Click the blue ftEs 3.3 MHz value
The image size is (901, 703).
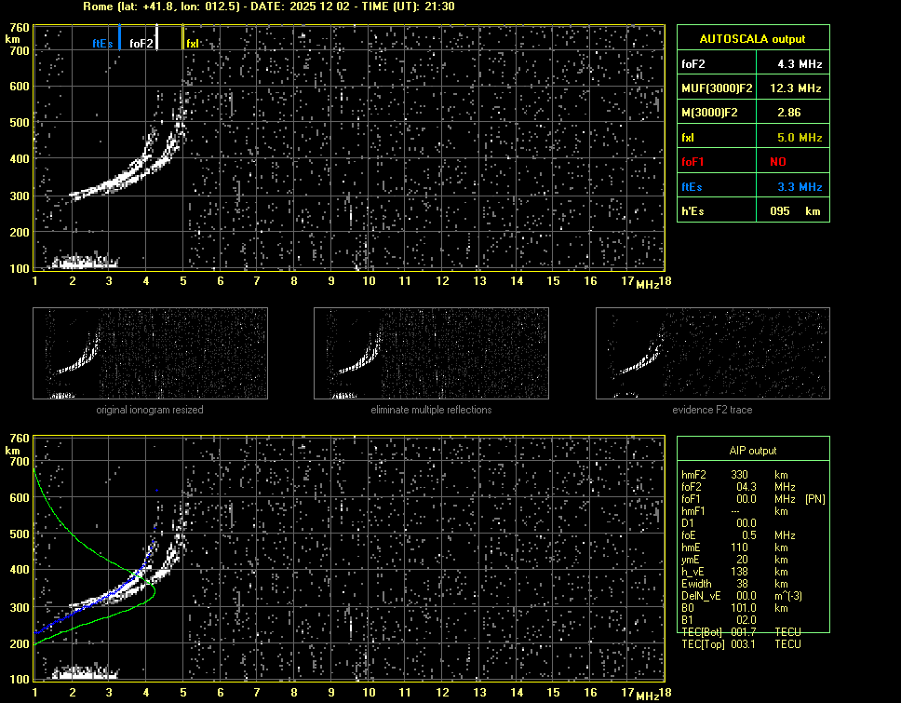(800, 187)
